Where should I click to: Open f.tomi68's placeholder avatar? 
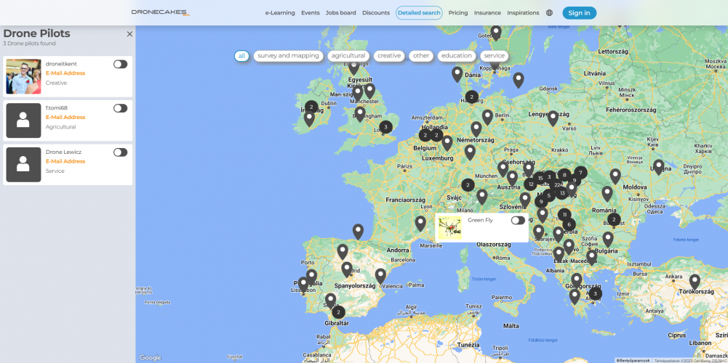(x=23, y=121)
